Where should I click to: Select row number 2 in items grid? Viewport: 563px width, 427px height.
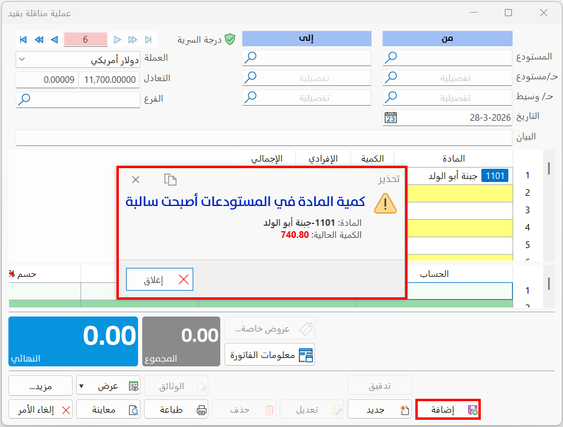(528, 193)
